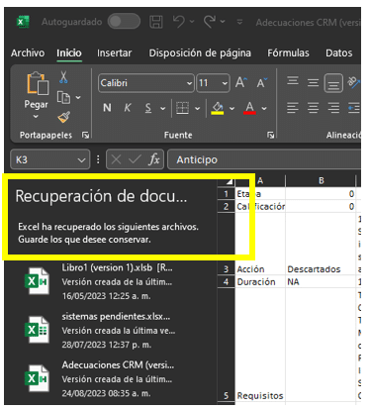The height and width of the screenshot is (410, 370).
Task: Align text to the left
Action: [x=293, y=108]
